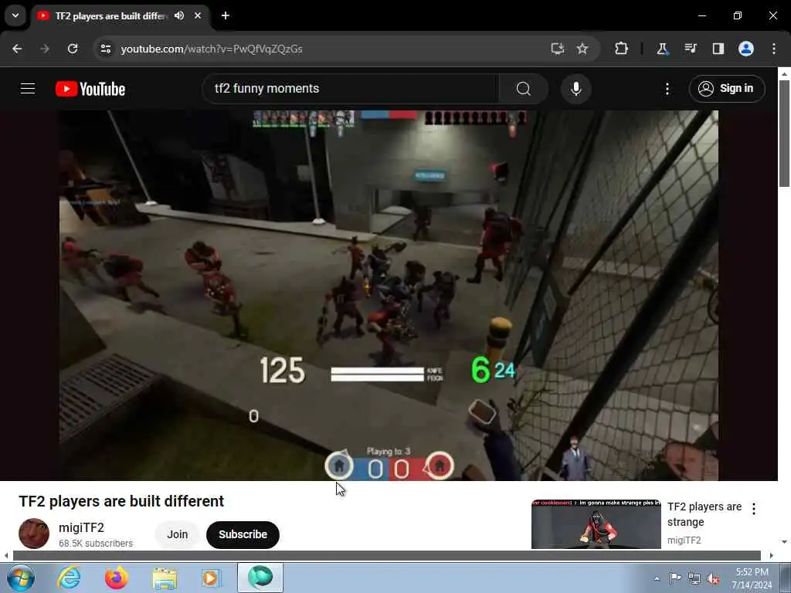Open options menu for 'TF2 players are strange'

click(x=754, y=509)
